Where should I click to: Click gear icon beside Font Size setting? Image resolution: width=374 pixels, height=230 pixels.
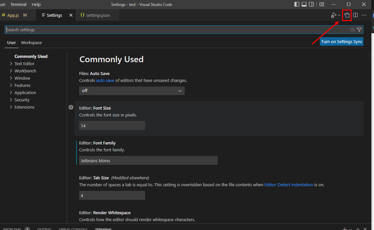click(71, 107)
